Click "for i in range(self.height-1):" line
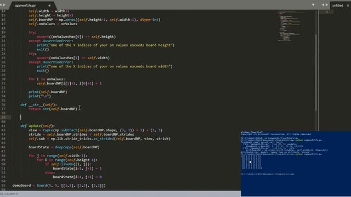The image size is (351, 197). pos(67,159)
